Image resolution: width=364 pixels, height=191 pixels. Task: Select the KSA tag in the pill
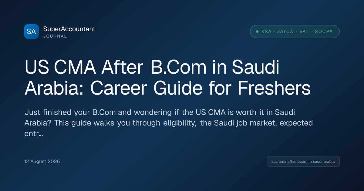point(267,32)
